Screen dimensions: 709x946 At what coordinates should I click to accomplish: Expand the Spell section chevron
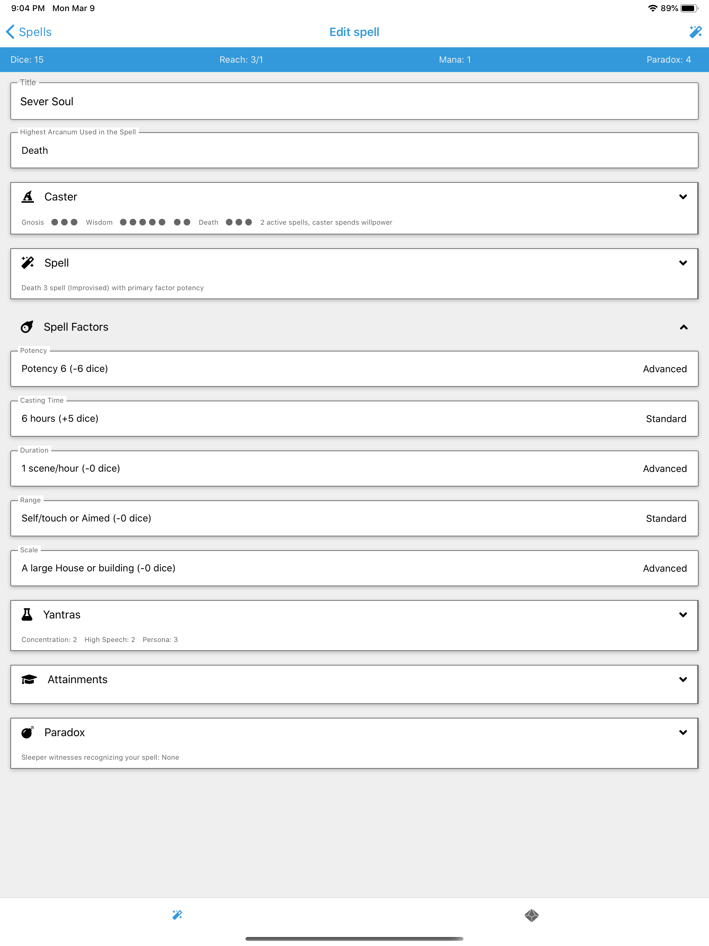point(683,262)
